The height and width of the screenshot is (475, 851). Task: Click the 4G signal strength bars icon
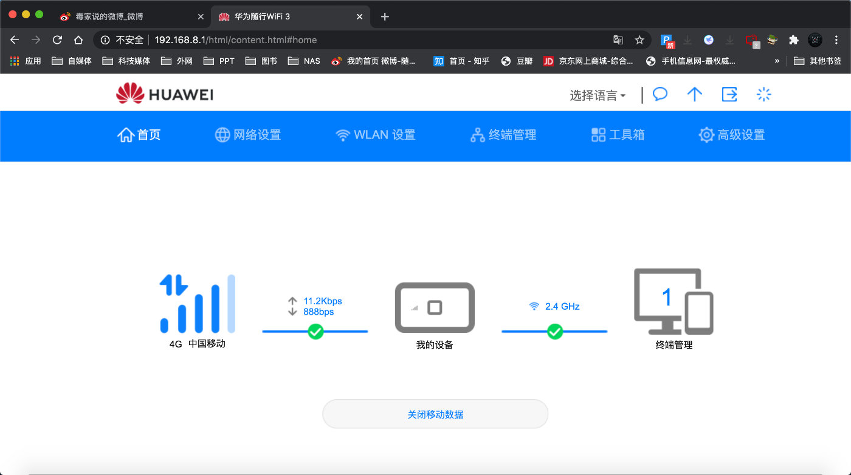(196, 304)
